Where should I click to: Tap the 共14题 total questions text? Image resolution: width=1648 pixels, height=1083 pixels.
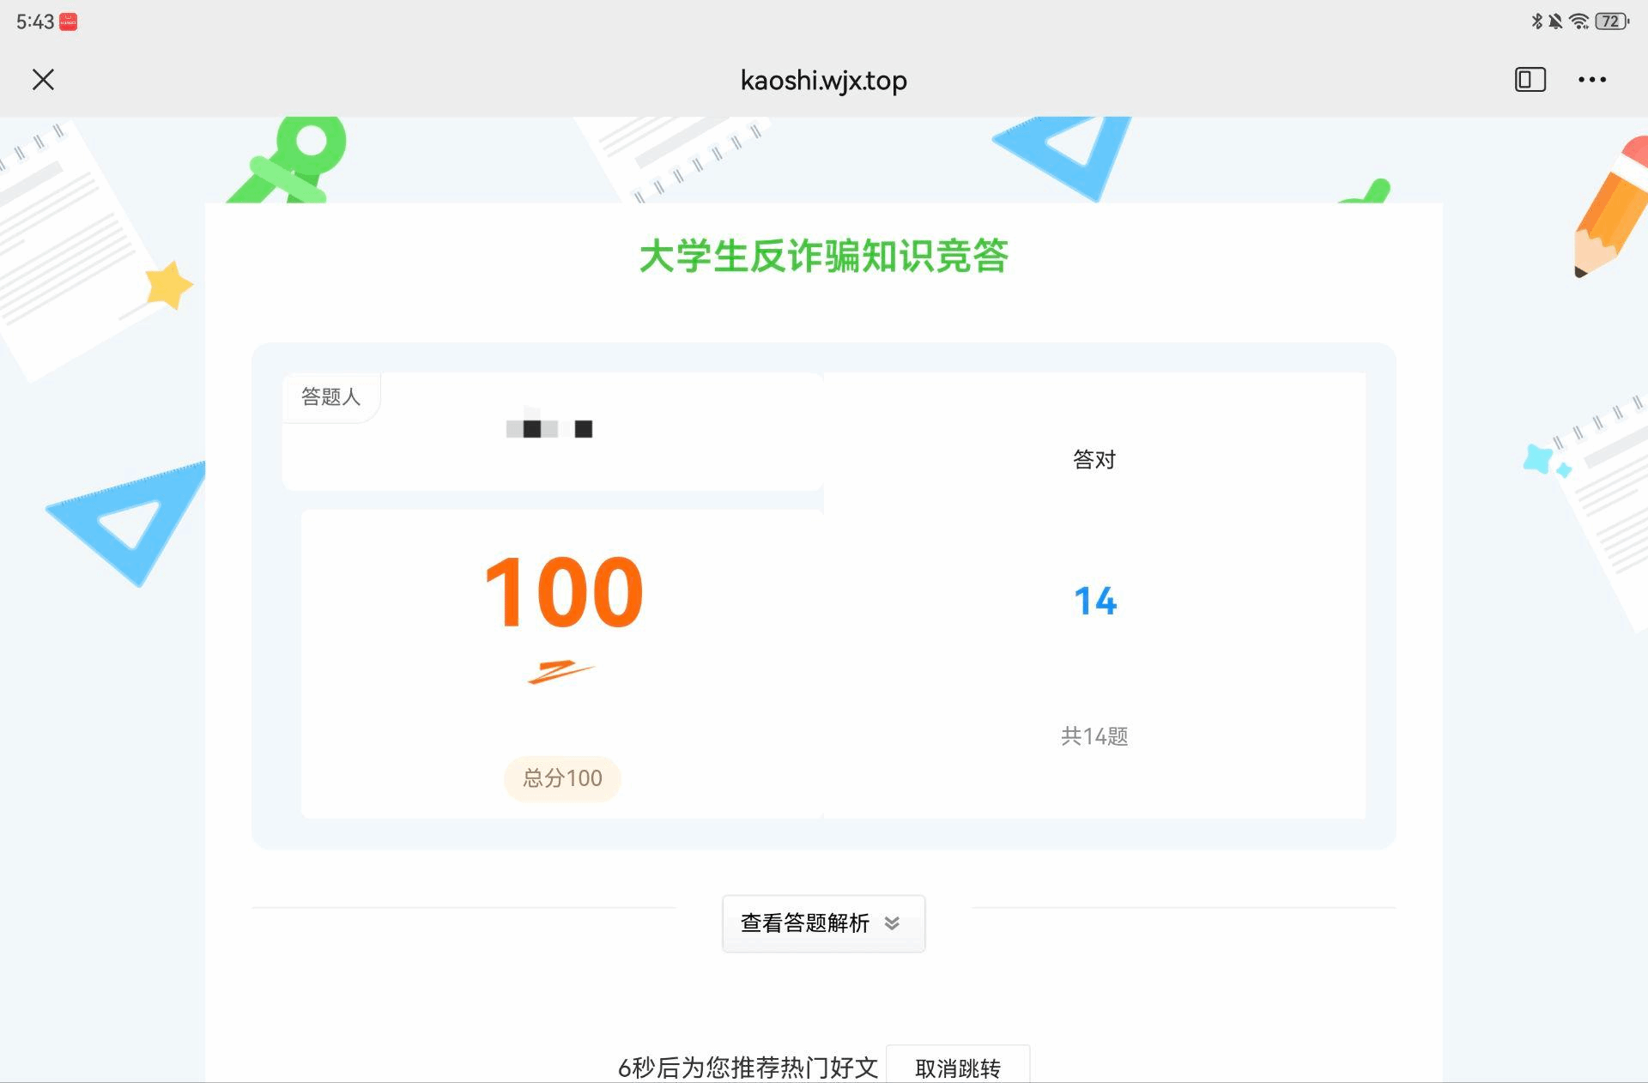tap(1094, 736)
